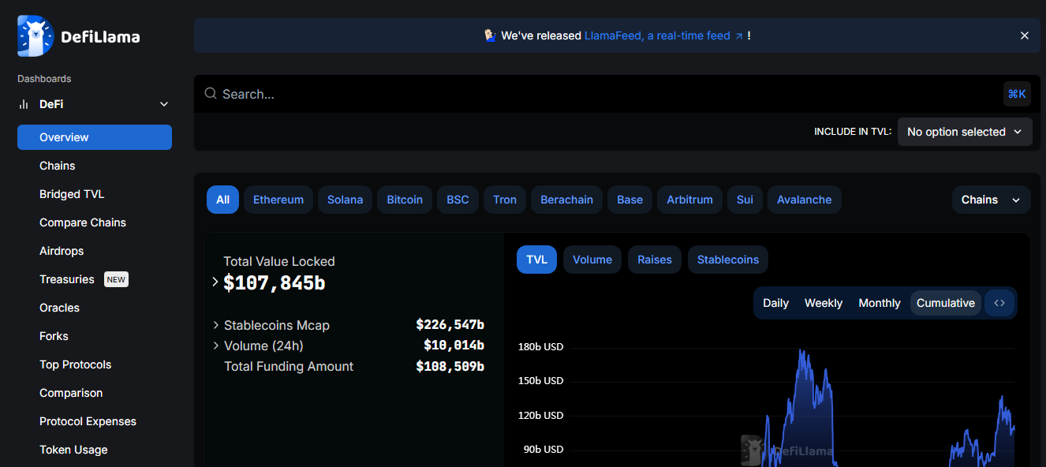The width and height of the screenshot is (1046, 467).
Task: Switch to the Volume chart tab
Action: (x=592, y=260)
